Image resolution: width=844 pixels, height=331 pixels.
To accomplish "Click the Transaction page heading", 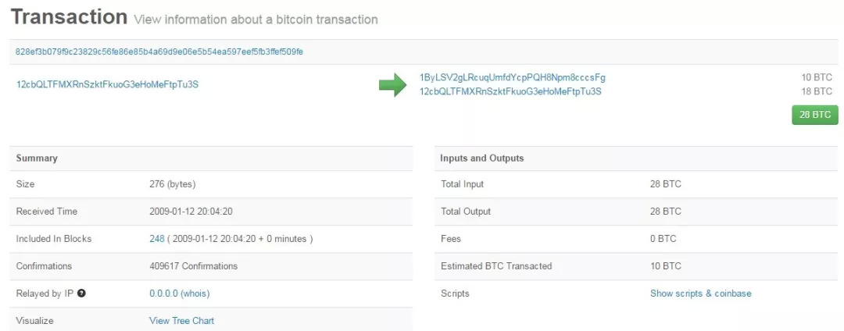I will click(x=70, y=16).
